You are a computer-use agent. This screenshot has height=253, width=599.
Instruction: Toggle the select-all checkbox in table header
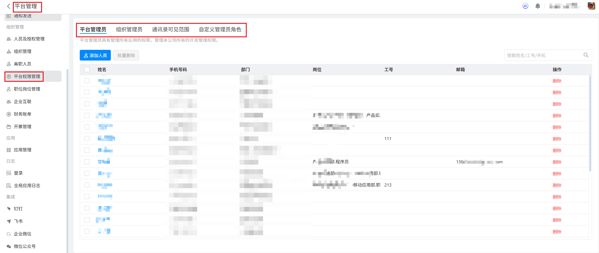87,70
